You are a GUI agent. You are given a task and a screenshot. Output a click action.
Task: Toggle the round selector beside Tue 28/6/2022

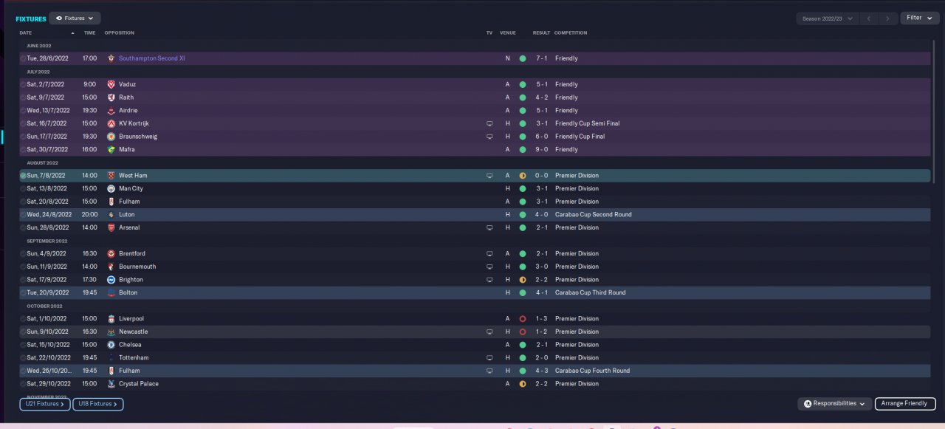(x=23, y=58)
